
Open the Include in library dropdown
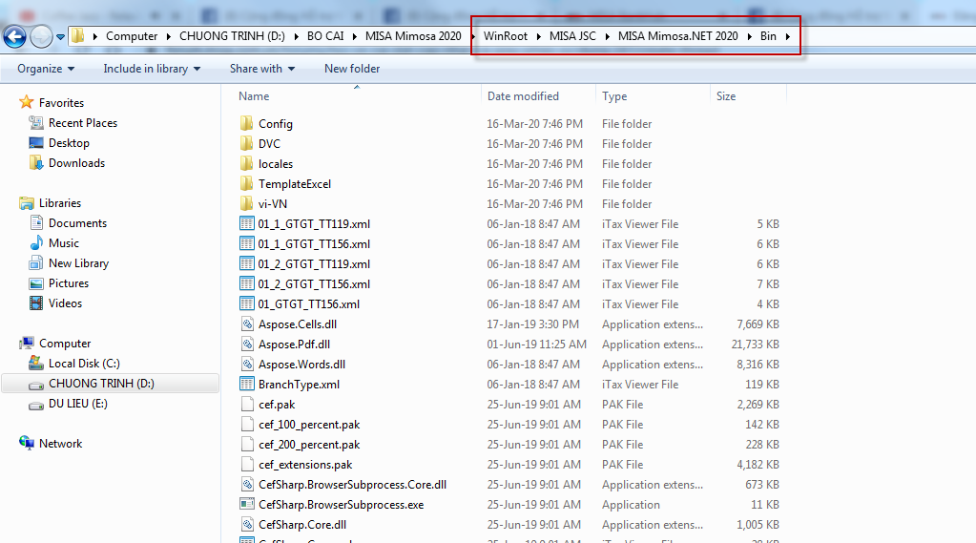(x=152, y=69)
